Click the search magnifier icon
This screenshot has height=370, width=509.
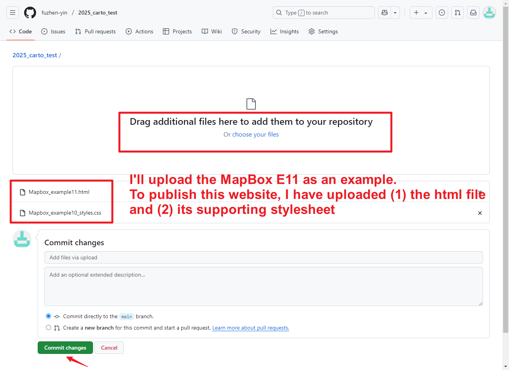[279, 13]
